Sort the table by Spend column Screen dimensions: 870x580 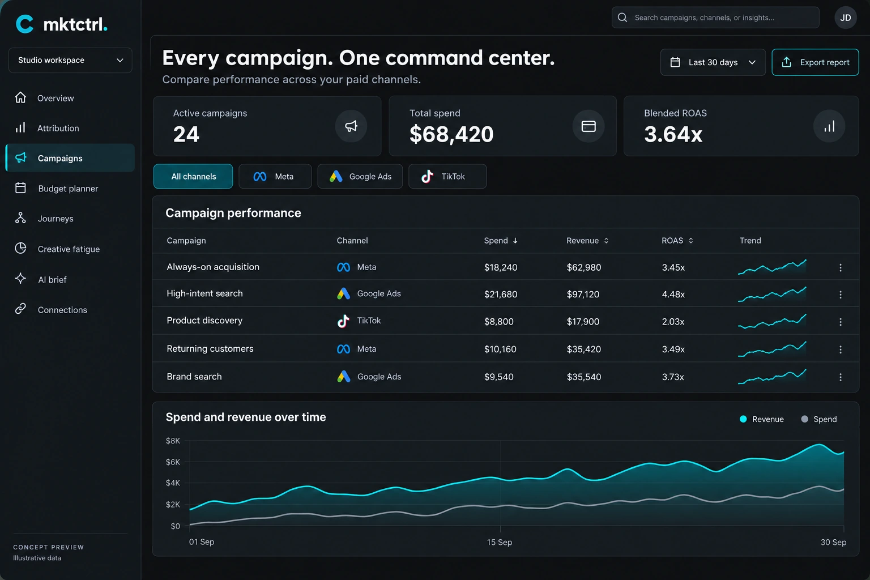(x=501, y=241)
